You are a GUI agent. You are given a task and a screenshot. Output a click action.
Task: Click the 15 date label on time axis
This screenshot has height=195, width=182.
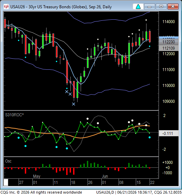(139, 183)
